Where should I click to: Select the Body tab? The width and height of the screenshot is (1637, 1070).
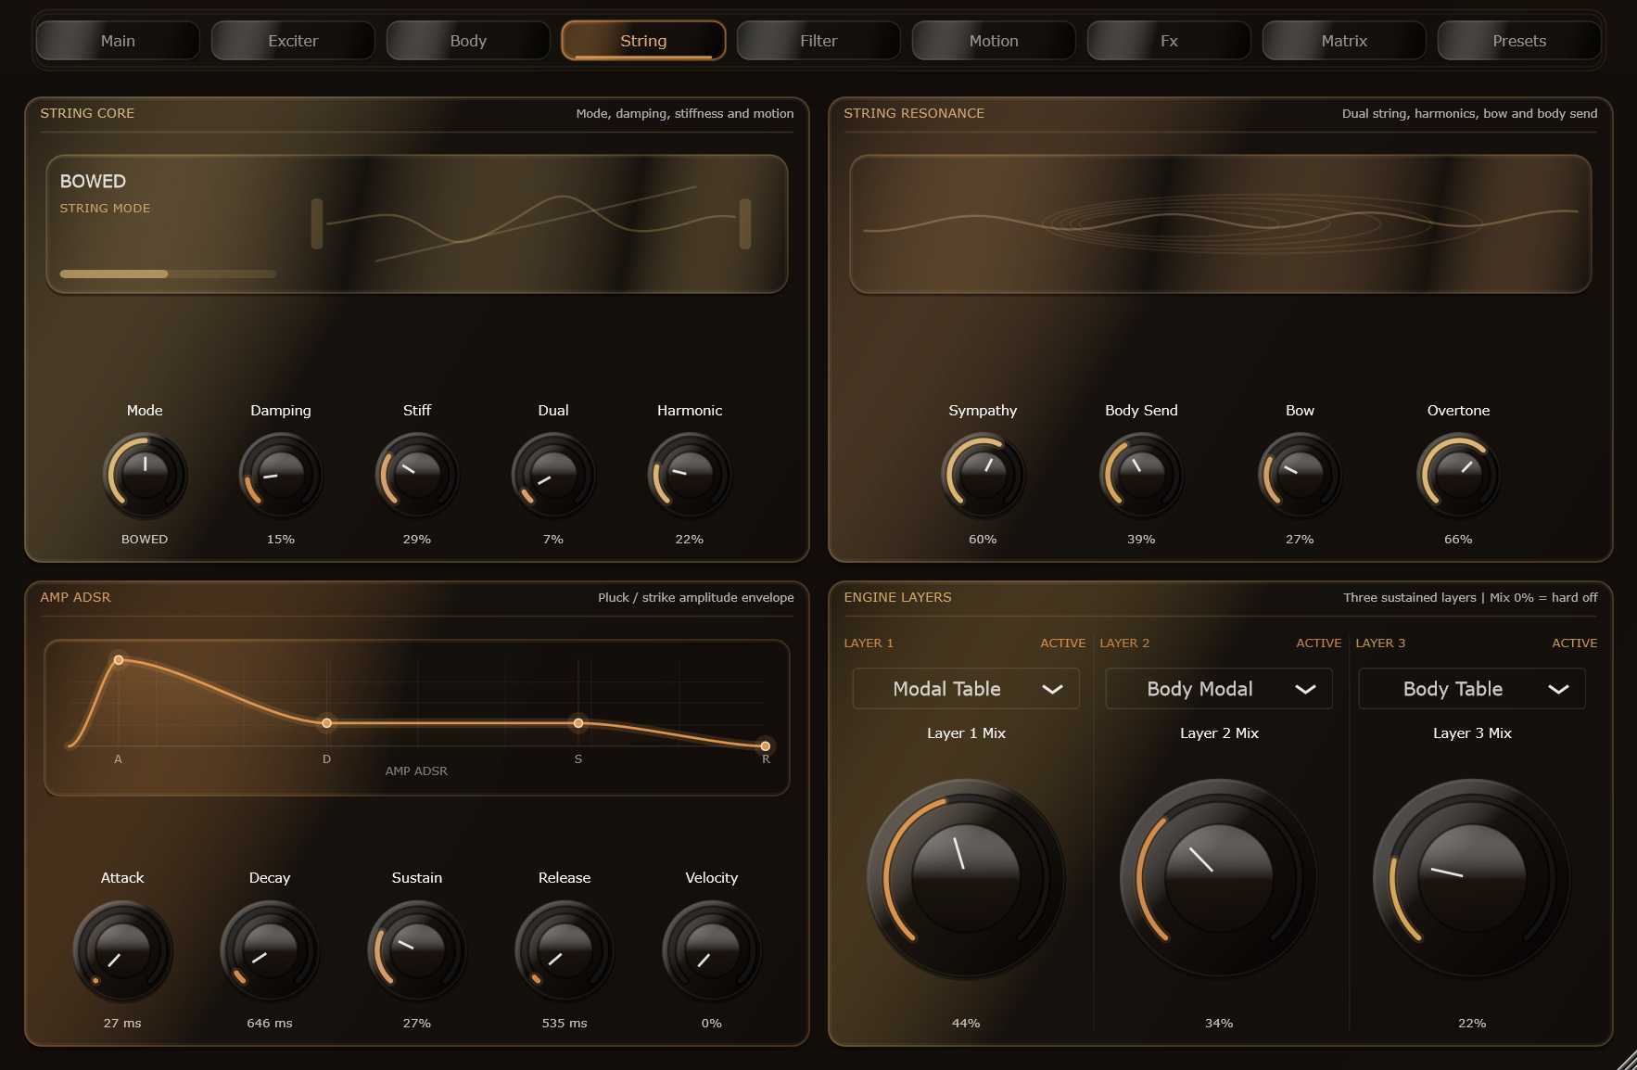[468, 41]
